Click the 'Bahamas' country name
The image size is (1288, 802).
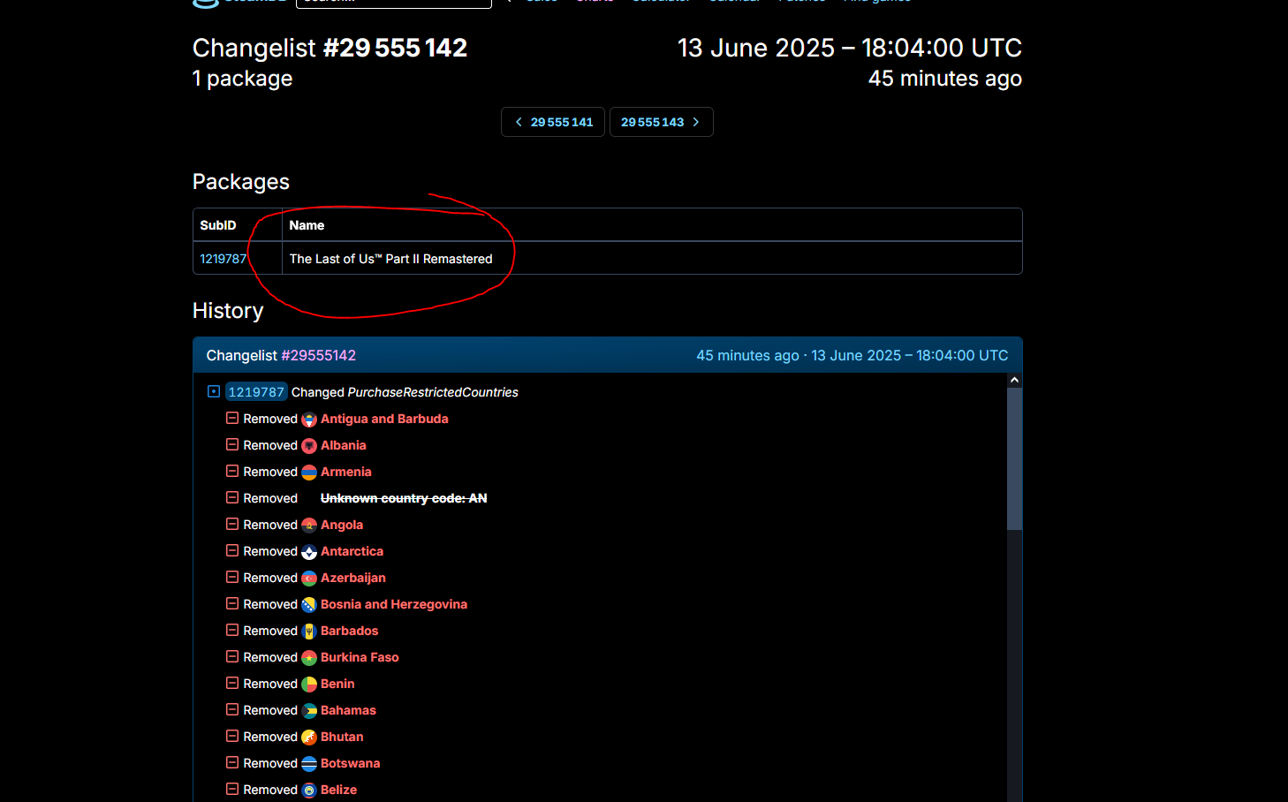click(x=348, y=710)
